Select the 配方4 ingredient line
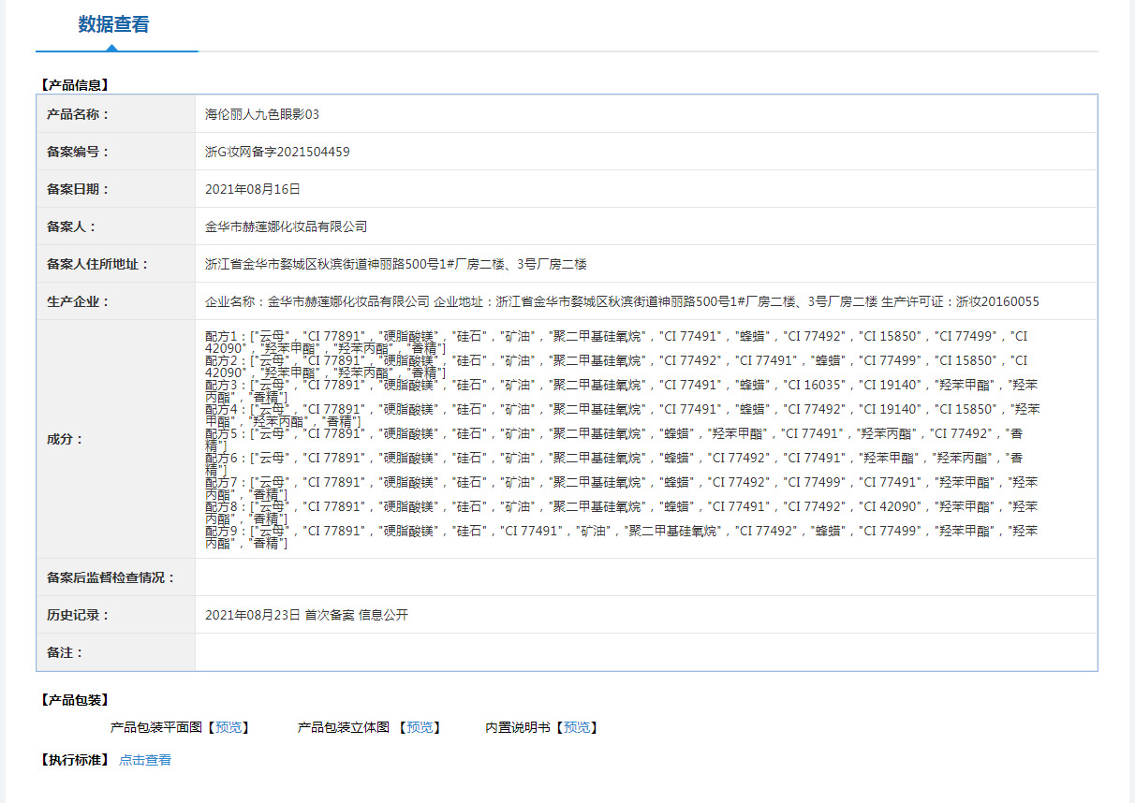 pyautogui.click(x=623, y=415)
